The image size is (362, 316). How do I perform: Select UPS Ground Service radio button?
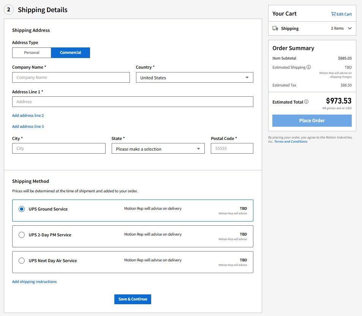click(x=22, y=209)
